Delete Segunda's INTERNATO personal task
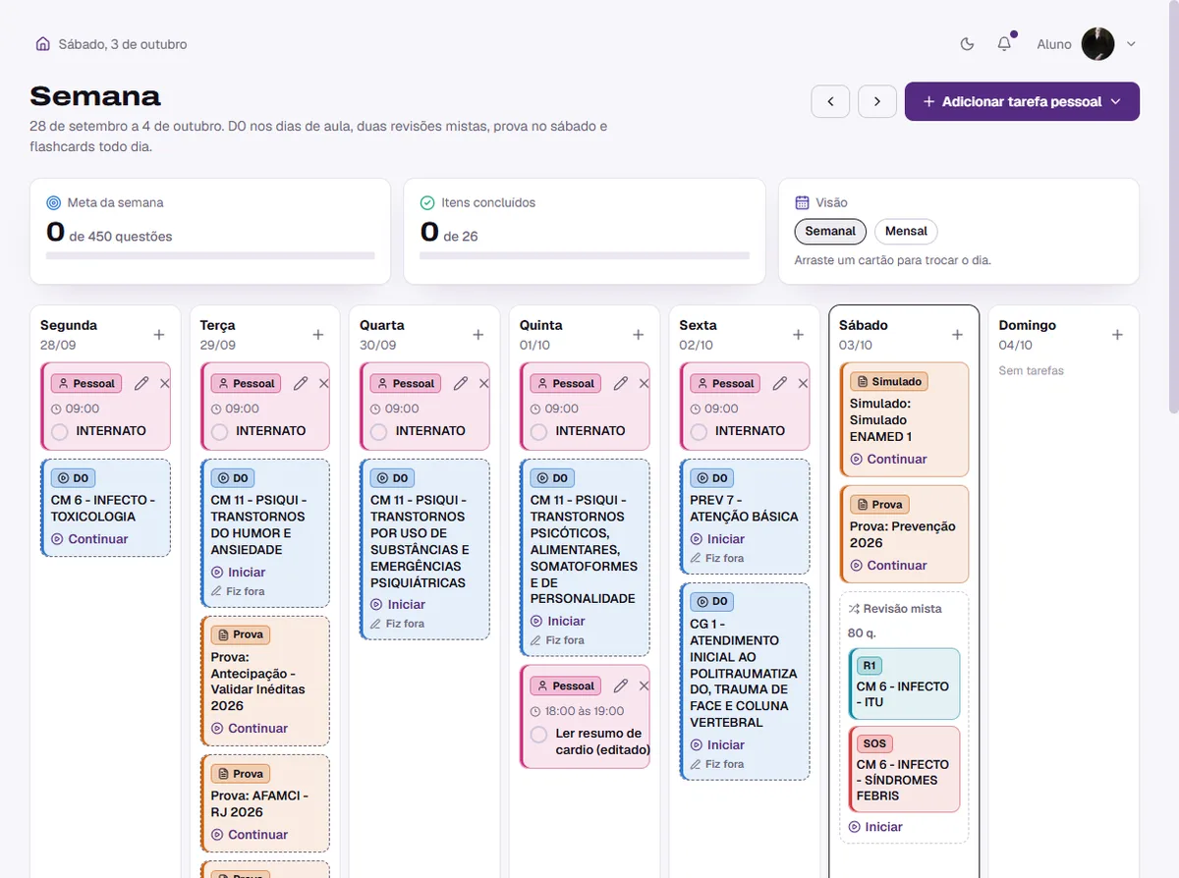Image resolution: width=1179 pixels, height=878 pixels. [164, 383]
